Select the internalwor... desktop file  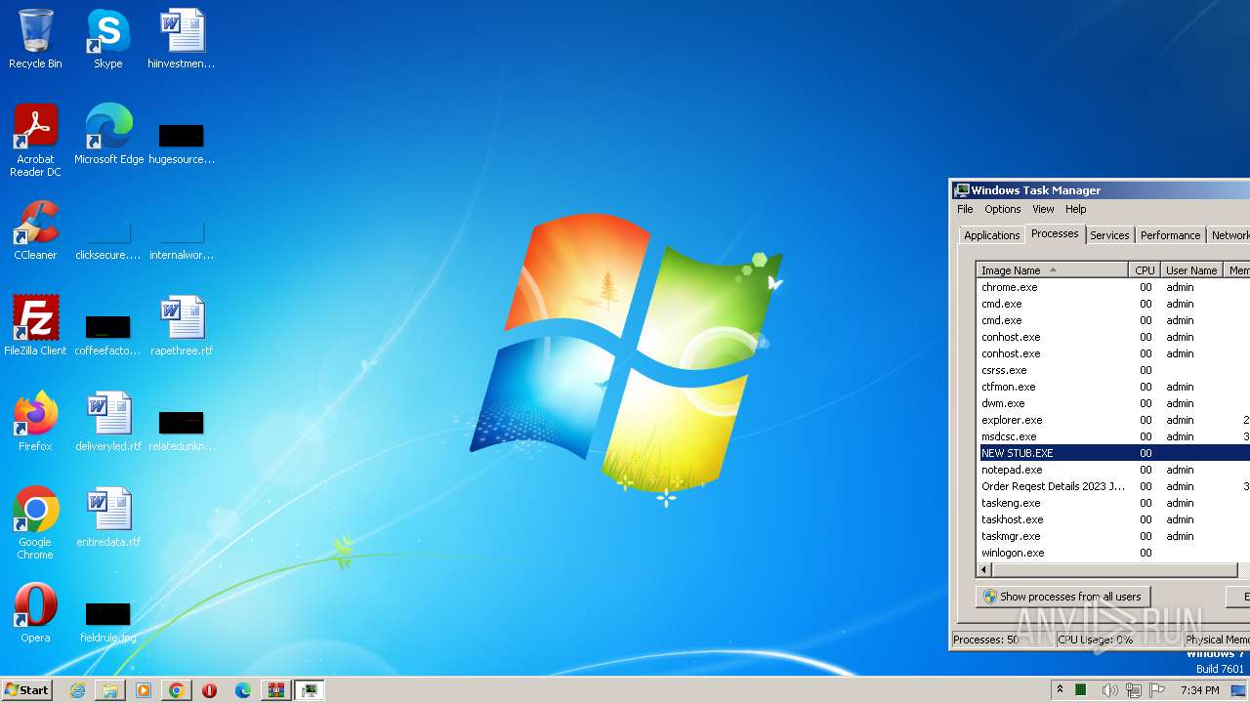pyautogui.click(x=182, y=237)
